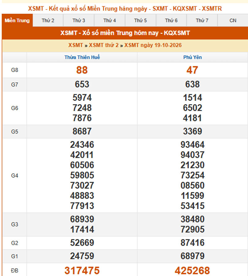Open the Phú Yên province link
This screenshot has height=276, width=248.
point(193,57)
